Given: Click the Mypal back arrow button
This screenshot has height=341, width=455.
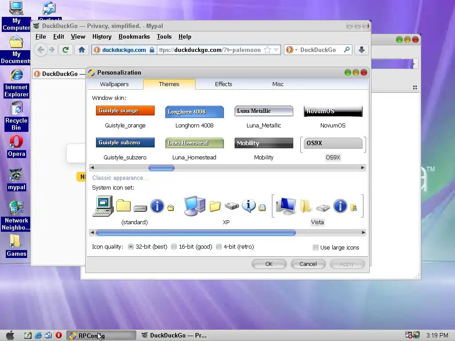Looking at the screenshot, I should 40,50.
